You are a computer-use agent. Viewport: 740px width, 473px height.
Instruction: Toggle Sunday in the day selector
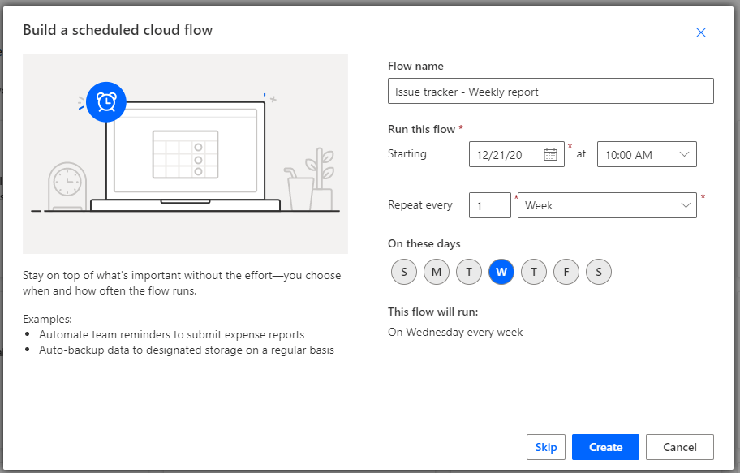[x=404, y=272]
